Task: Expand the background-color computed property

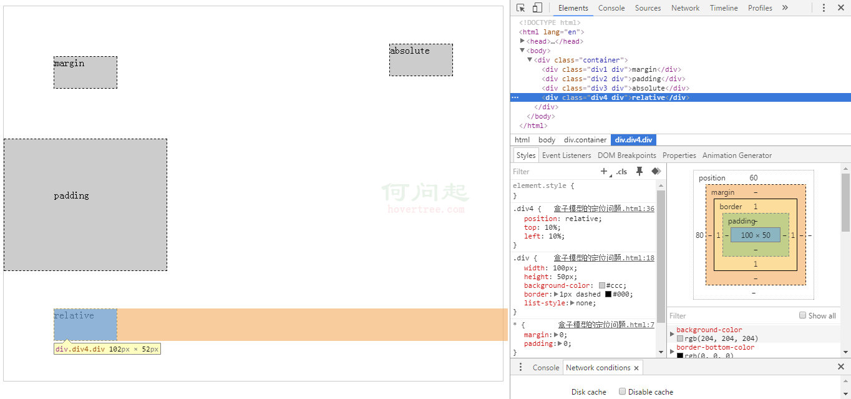Action: (672, 334)
